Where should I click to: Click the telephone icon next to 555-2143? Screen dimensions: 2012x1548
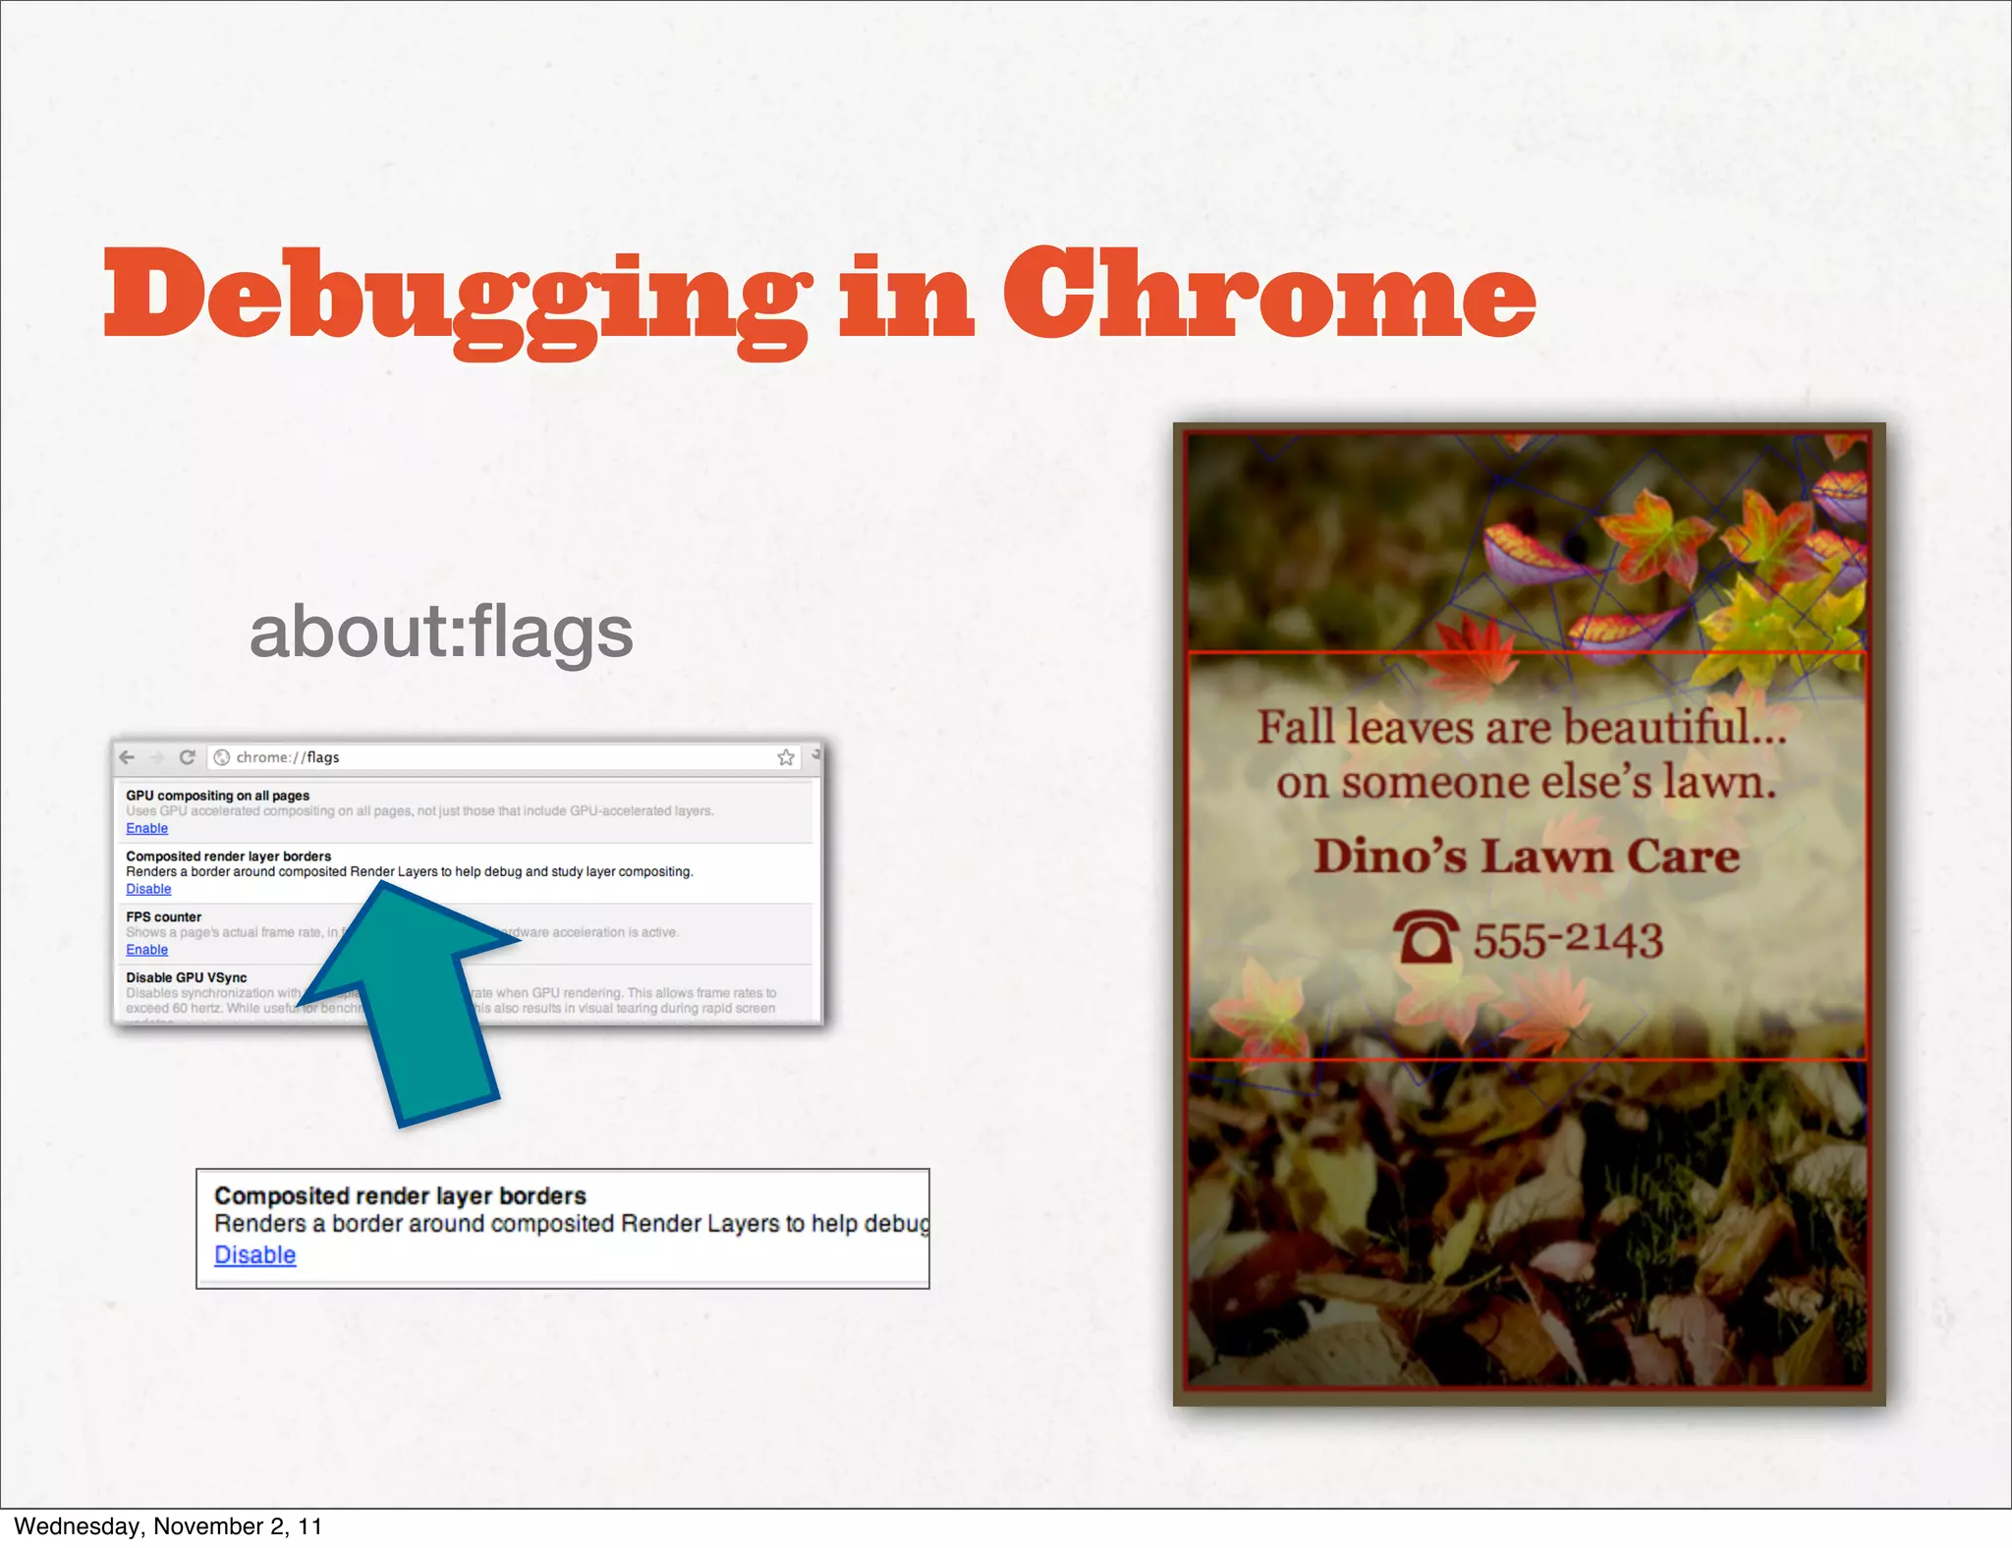1426,938
